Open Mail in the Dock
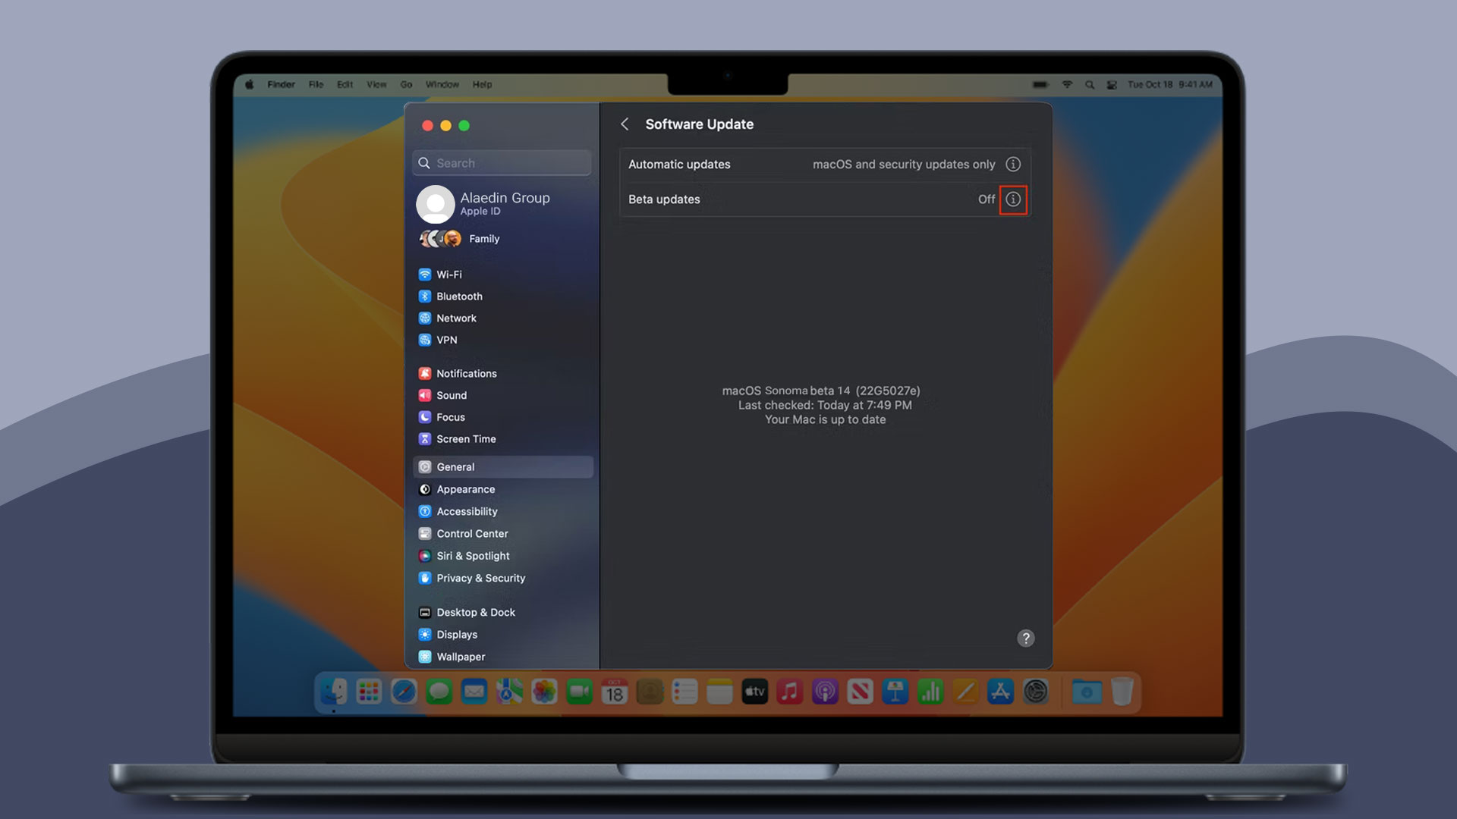 [x=474, y=692]
